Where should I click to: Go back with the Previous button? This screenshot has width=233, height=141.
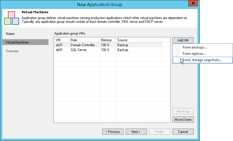(113, 132)
